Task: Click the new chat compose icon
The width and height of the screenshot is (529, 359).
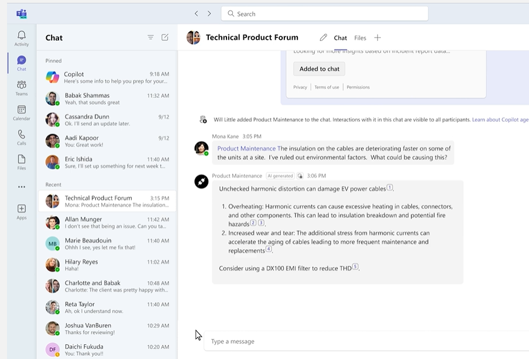Action: pos(165,37)
